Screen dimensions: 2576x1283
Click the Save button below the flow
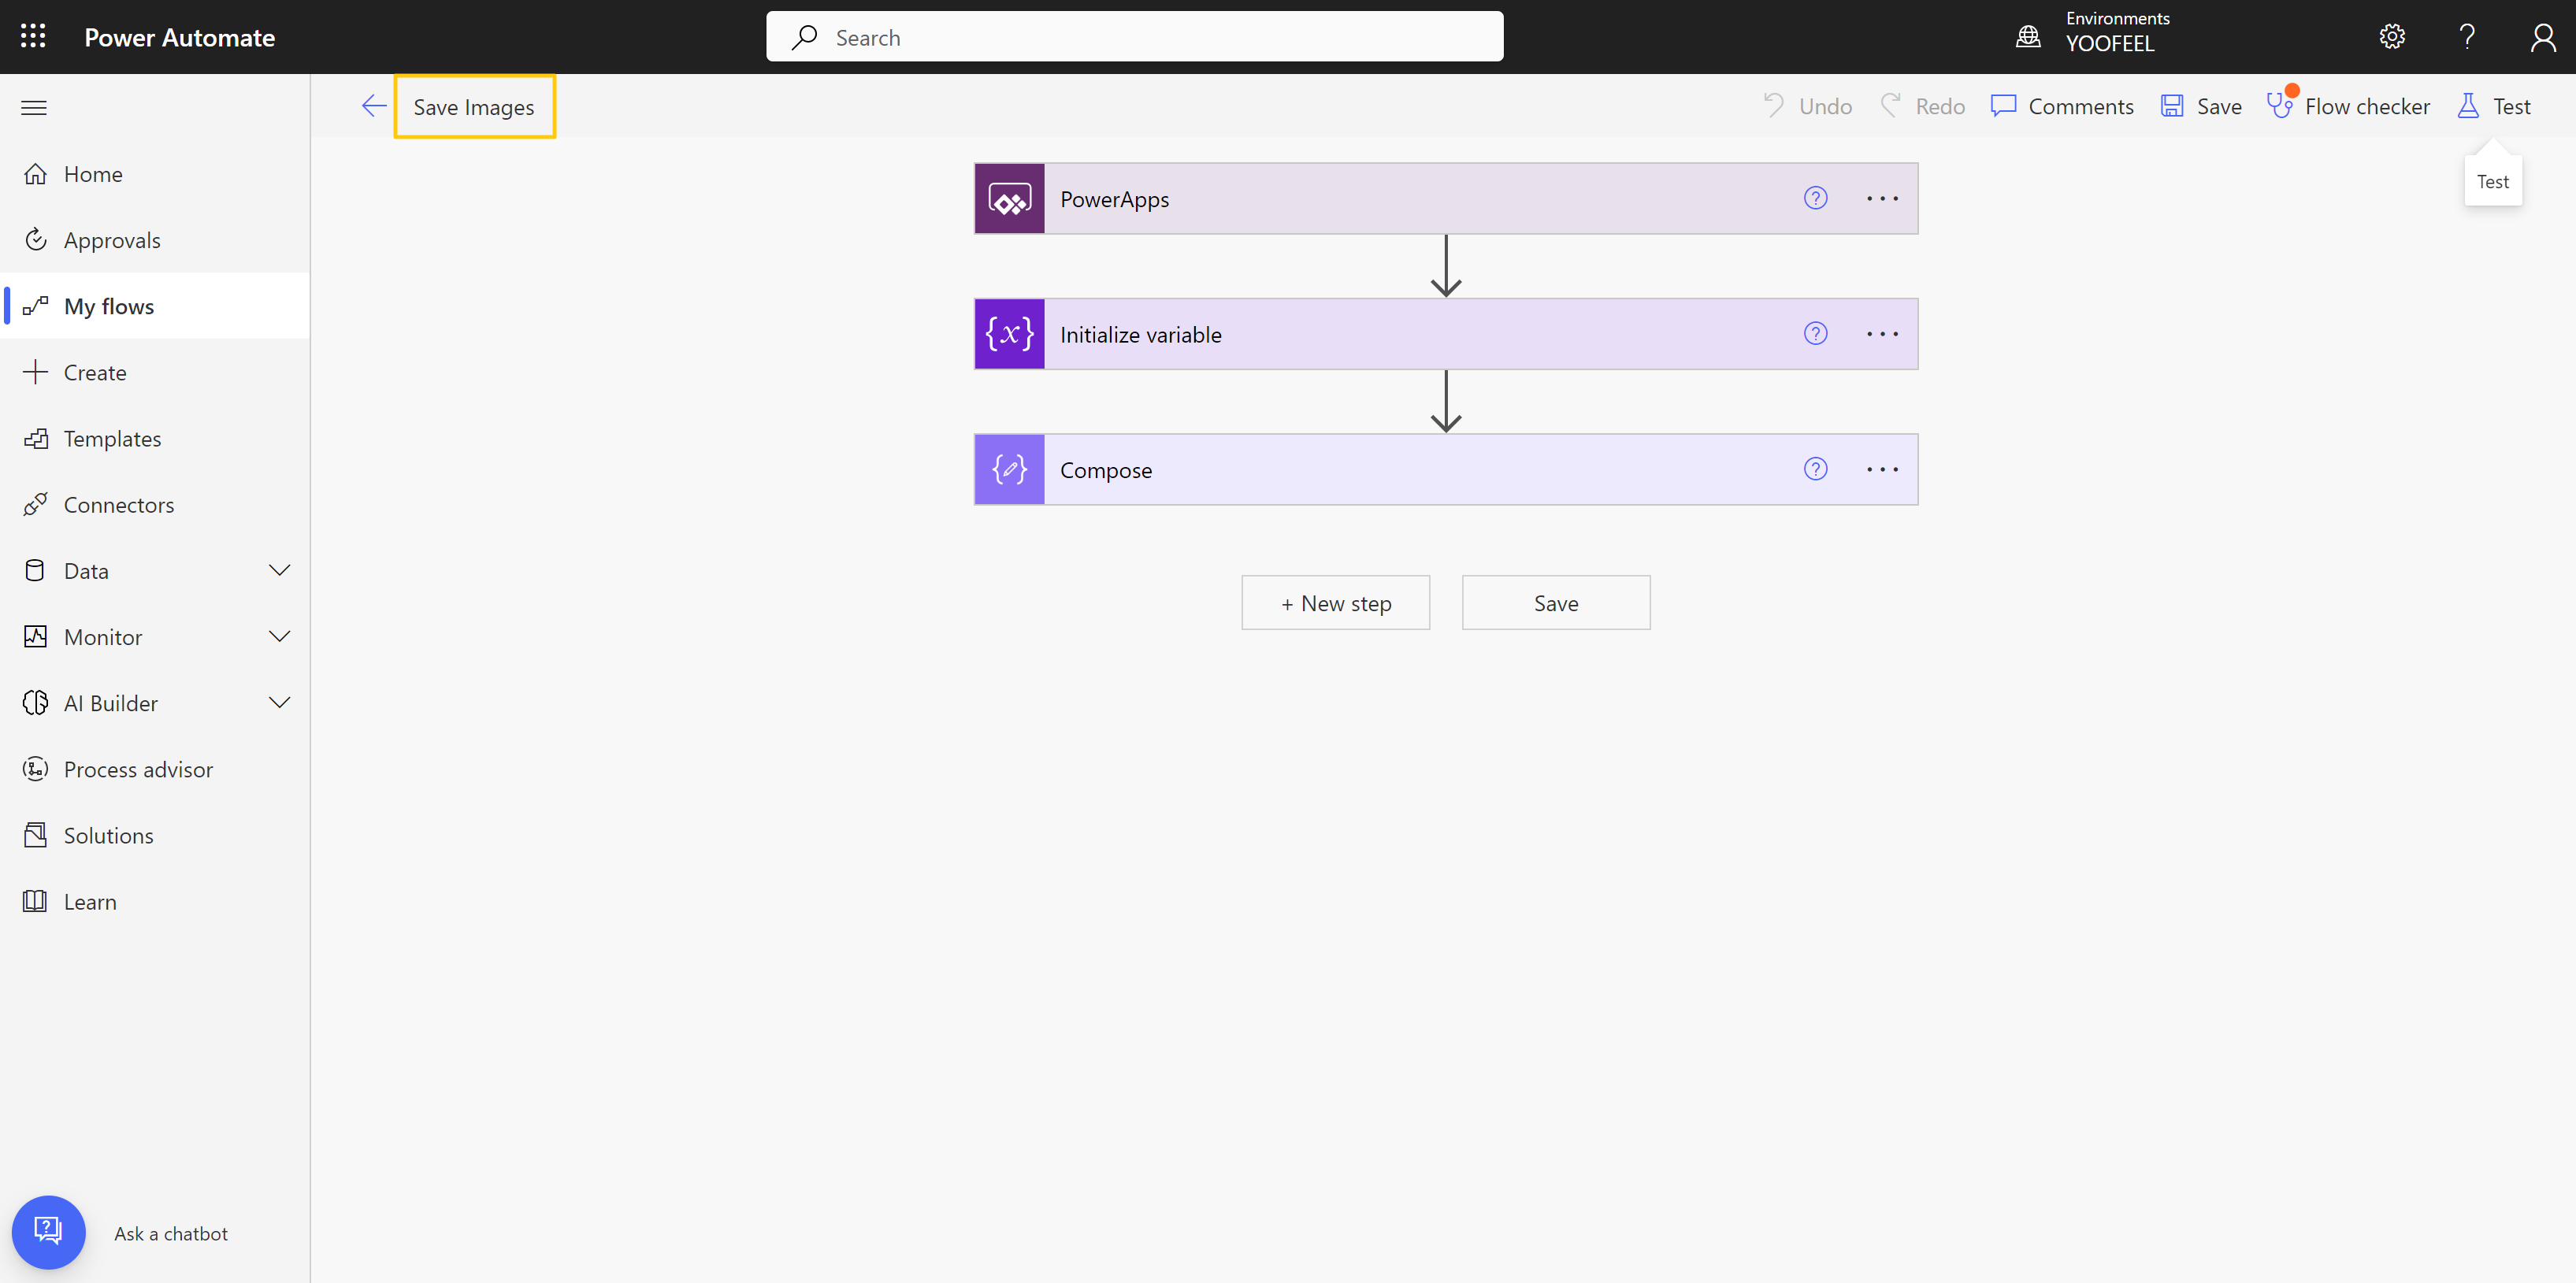tap(1556, 603)
